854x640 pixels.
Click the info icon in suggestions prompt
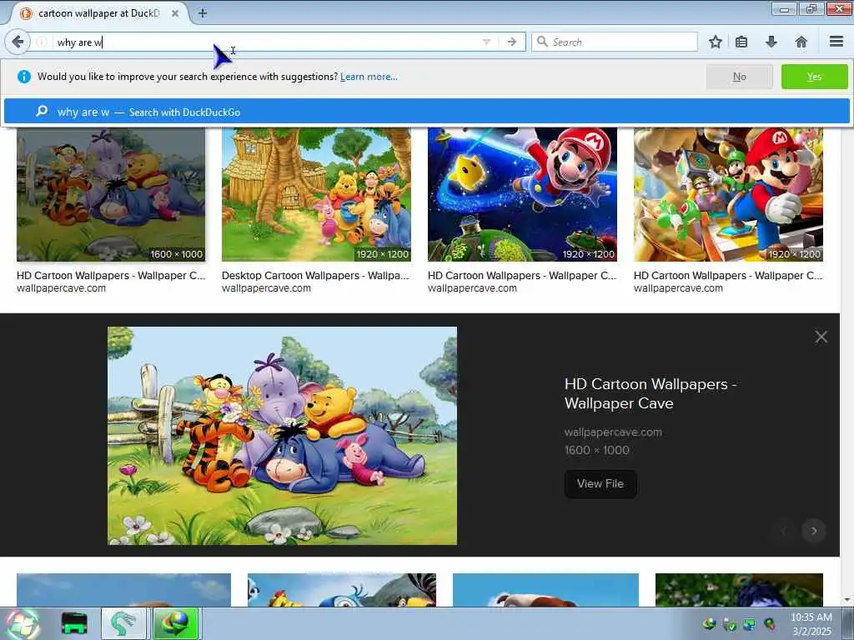[24, 77]
